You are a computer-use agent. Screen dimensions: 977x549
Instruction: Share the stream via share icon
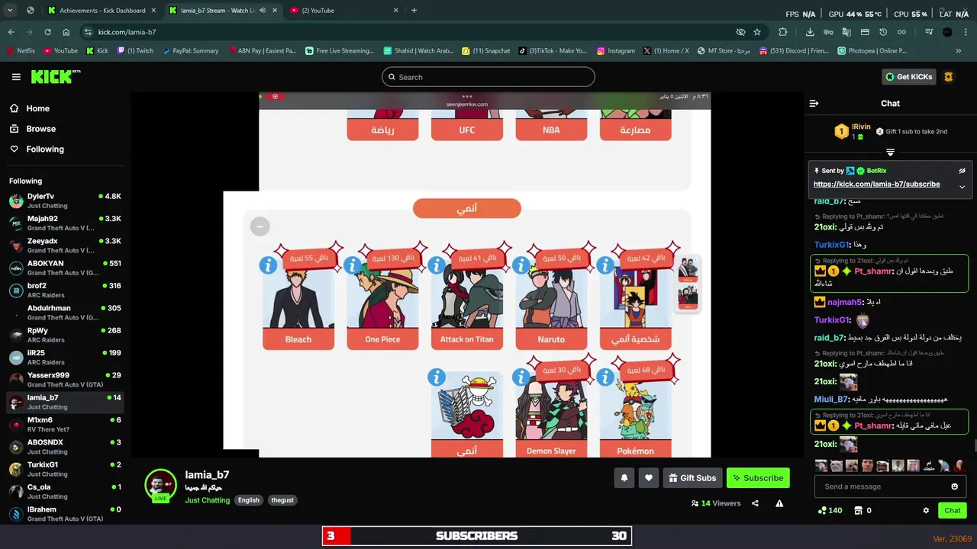point(755,503)
